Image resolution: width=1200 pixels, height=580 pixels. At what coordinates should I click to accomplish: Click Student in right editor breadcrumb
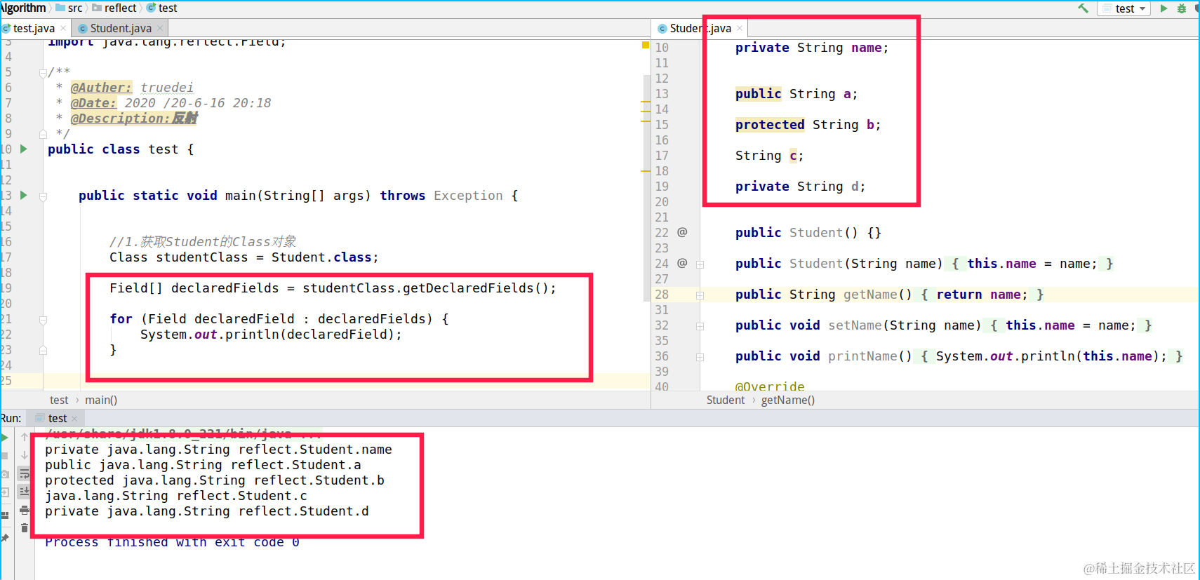click(726, 400)
